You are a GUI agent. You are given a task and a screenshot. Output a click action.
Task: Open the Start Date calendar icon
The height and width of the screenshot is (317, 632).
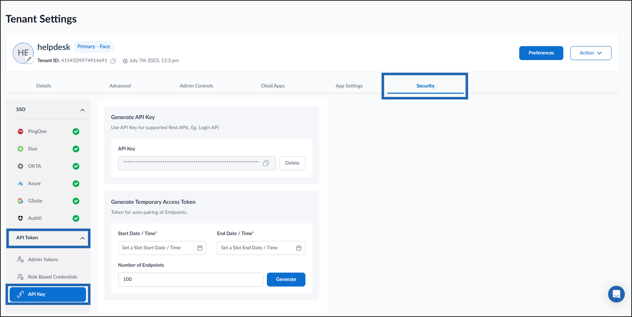click(x=200, y=248)
